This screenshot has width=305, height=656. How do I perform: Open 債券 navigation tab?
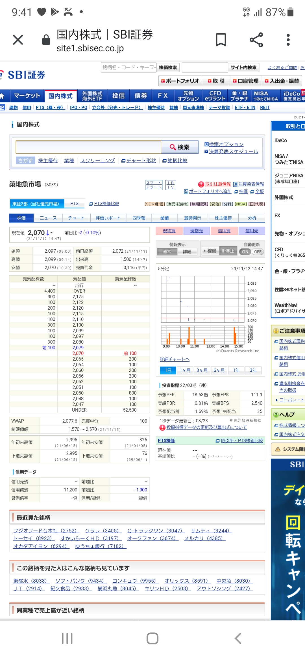click(x=141, y=96)
